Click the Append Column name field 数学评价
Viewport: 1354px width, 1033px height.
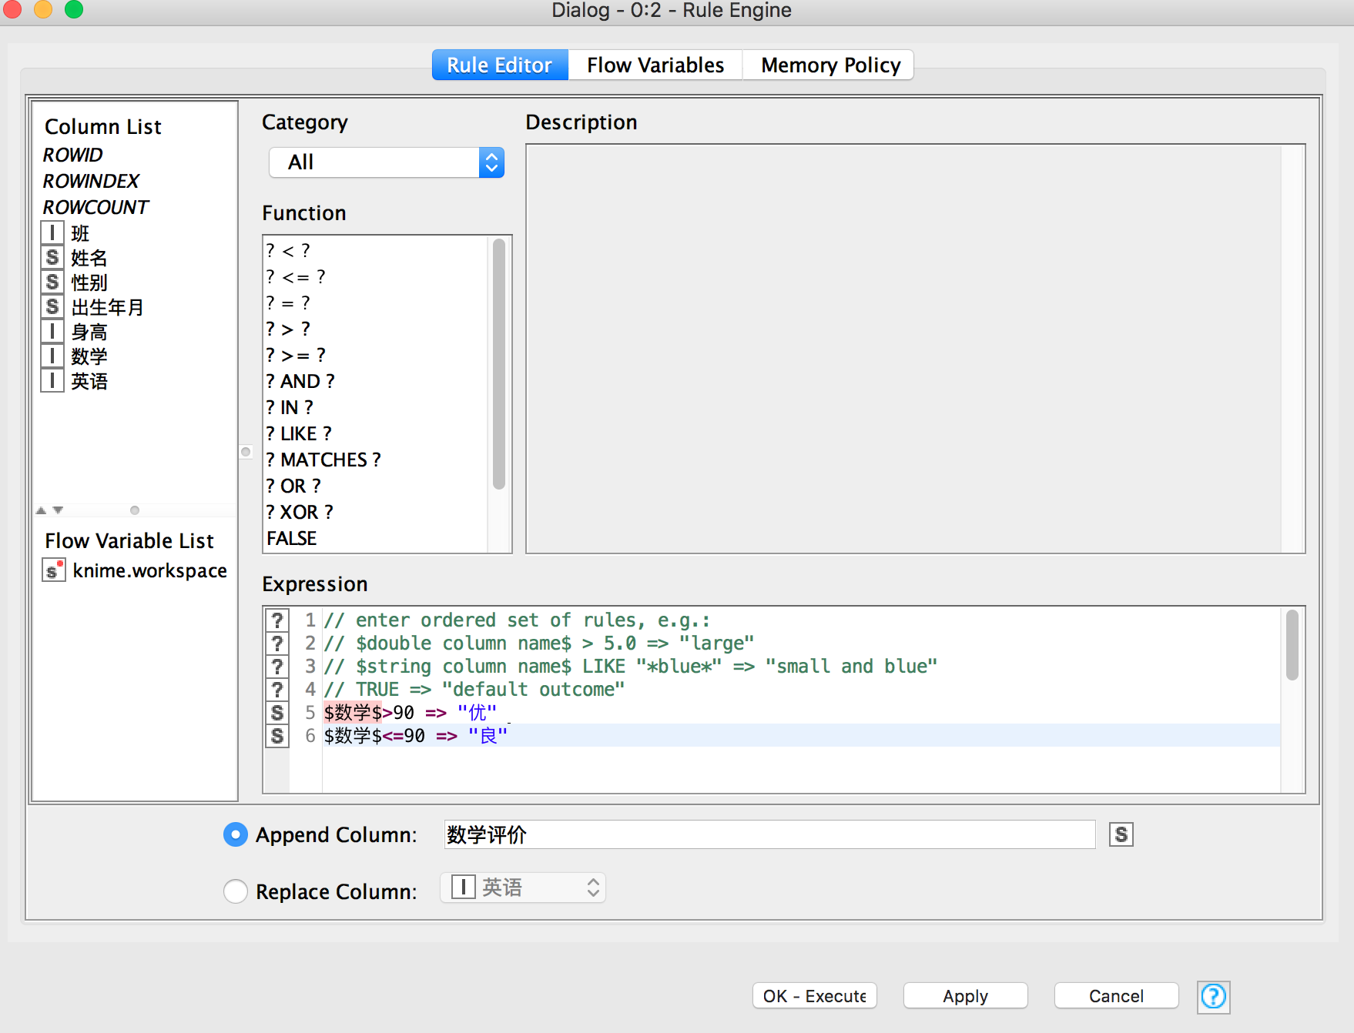[x=769, y=834]
